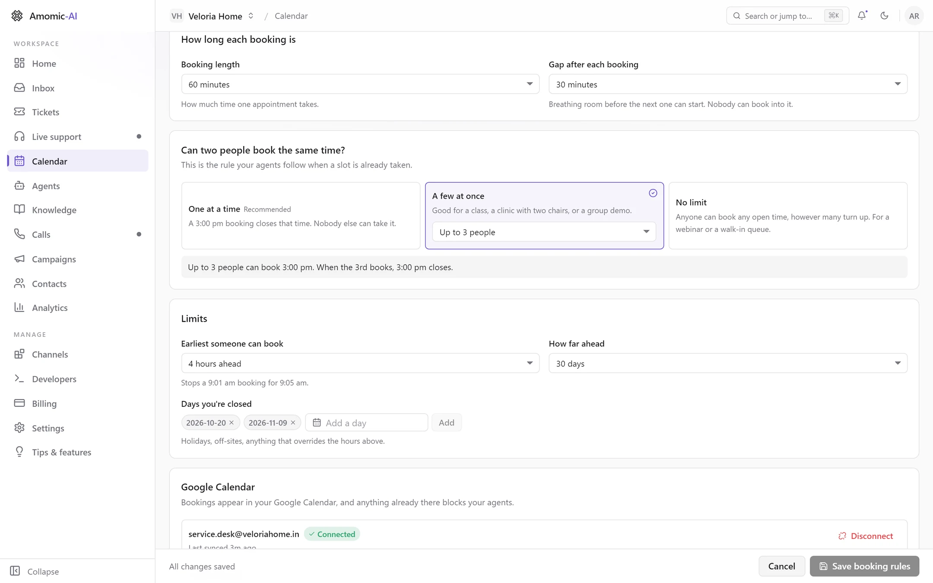The height and width of the screenshot is (583, 933).
Task: Click Calendar breadcrumb
Action: coord(291,16)
